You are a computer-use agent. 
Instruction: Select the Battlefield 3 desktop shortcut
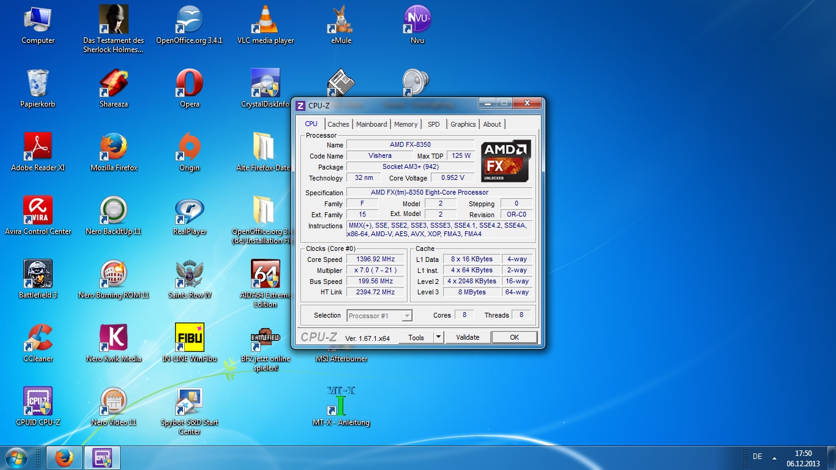point(38,280)
